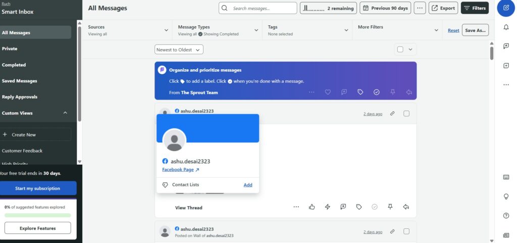Open the keyboard shortcuts icon
Image resolution: width=517 pixels, height=243 pixels.
(506, 177)
